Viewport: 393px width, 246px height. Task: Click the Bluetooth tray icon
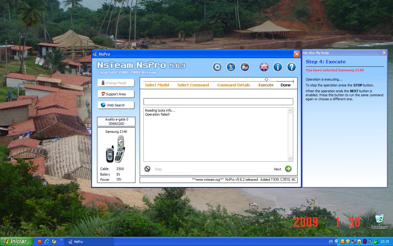tap(365, 242)
